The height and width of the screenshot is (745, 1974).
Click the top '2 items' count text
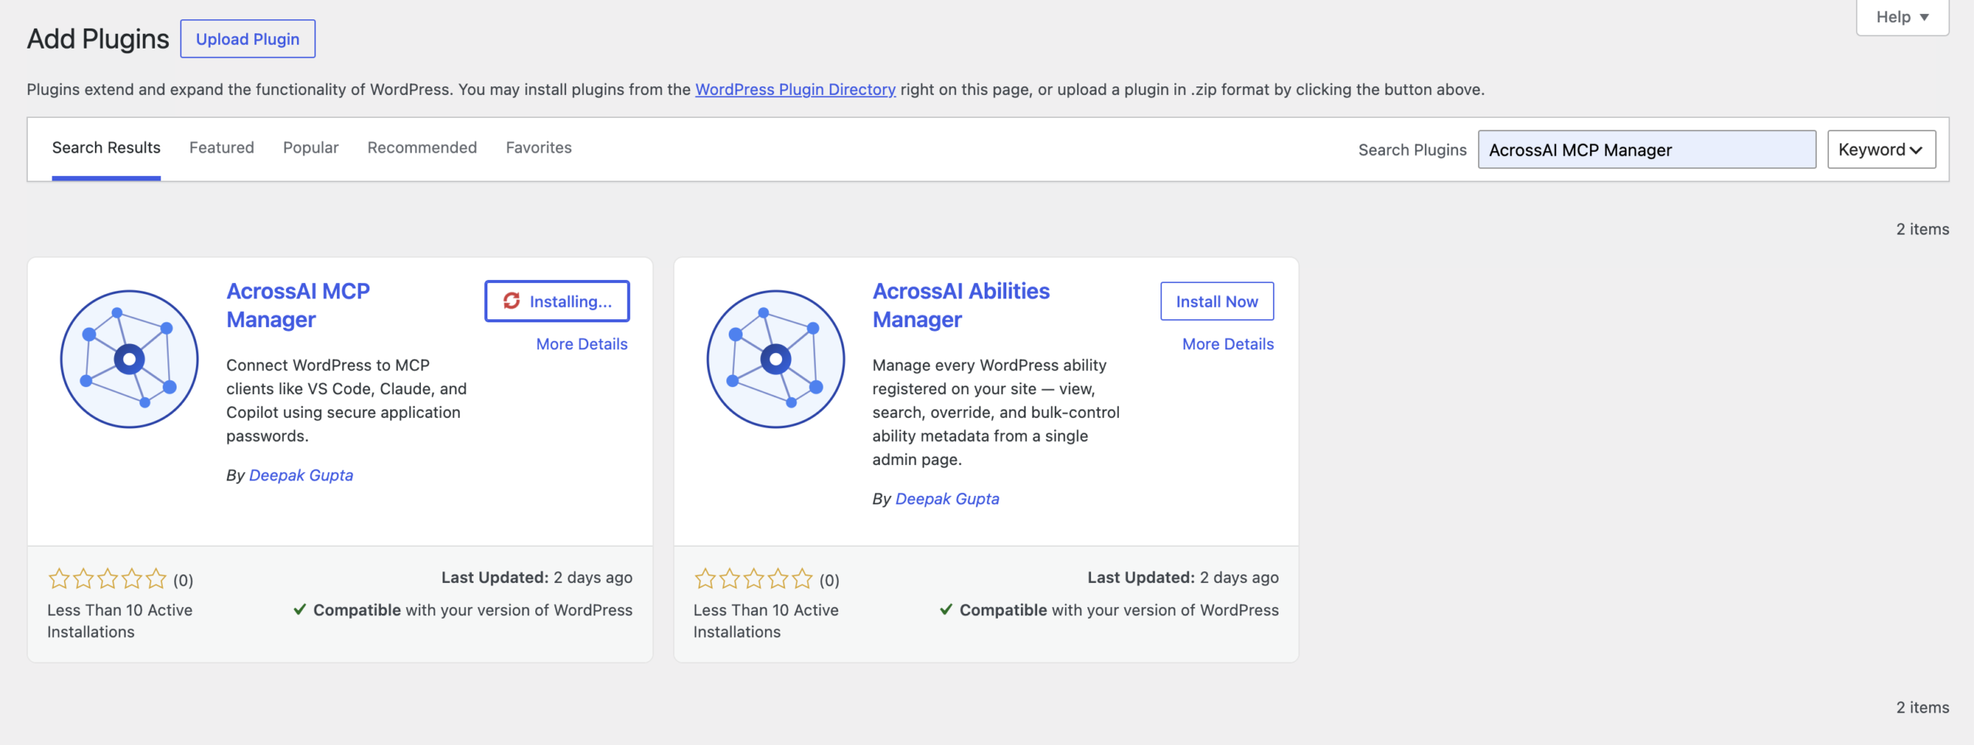click(x=1922, y=229)
